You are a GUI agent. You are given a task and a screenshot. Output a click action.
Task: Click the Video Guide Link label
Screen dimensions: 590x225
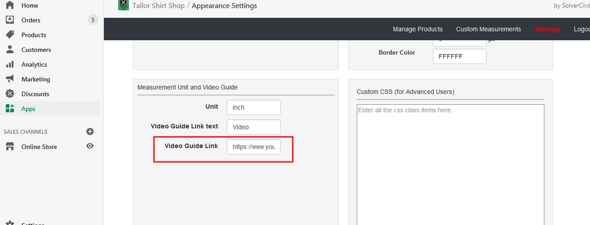(191, 146)
